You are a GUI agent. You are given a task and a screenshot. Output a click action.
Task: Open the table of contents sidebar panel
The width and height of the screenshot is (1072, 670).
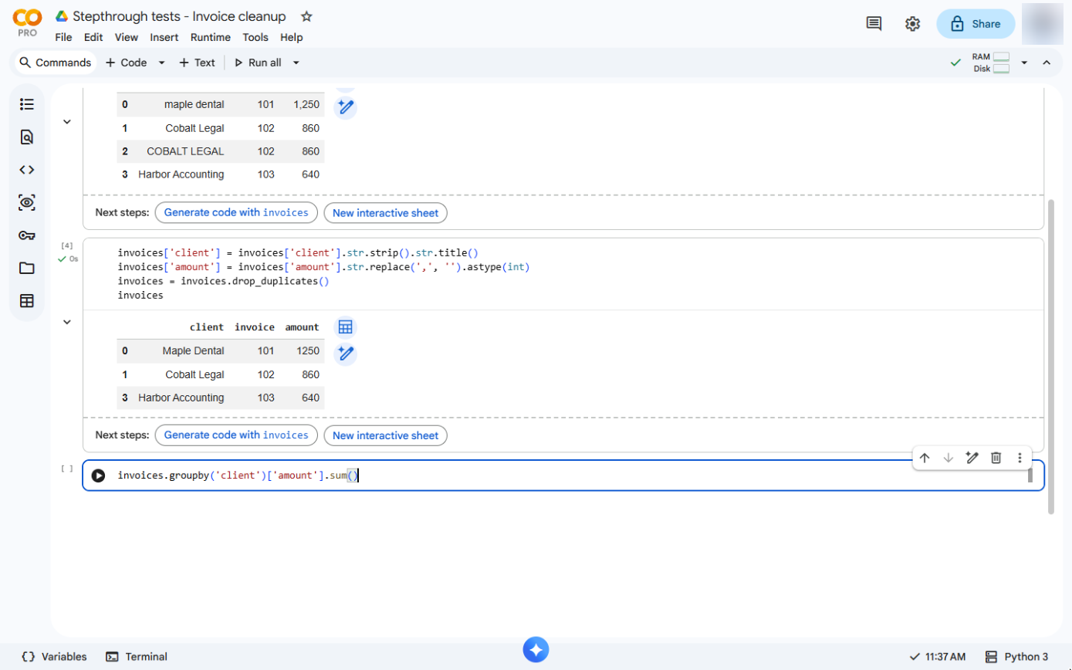click(27, 104)
